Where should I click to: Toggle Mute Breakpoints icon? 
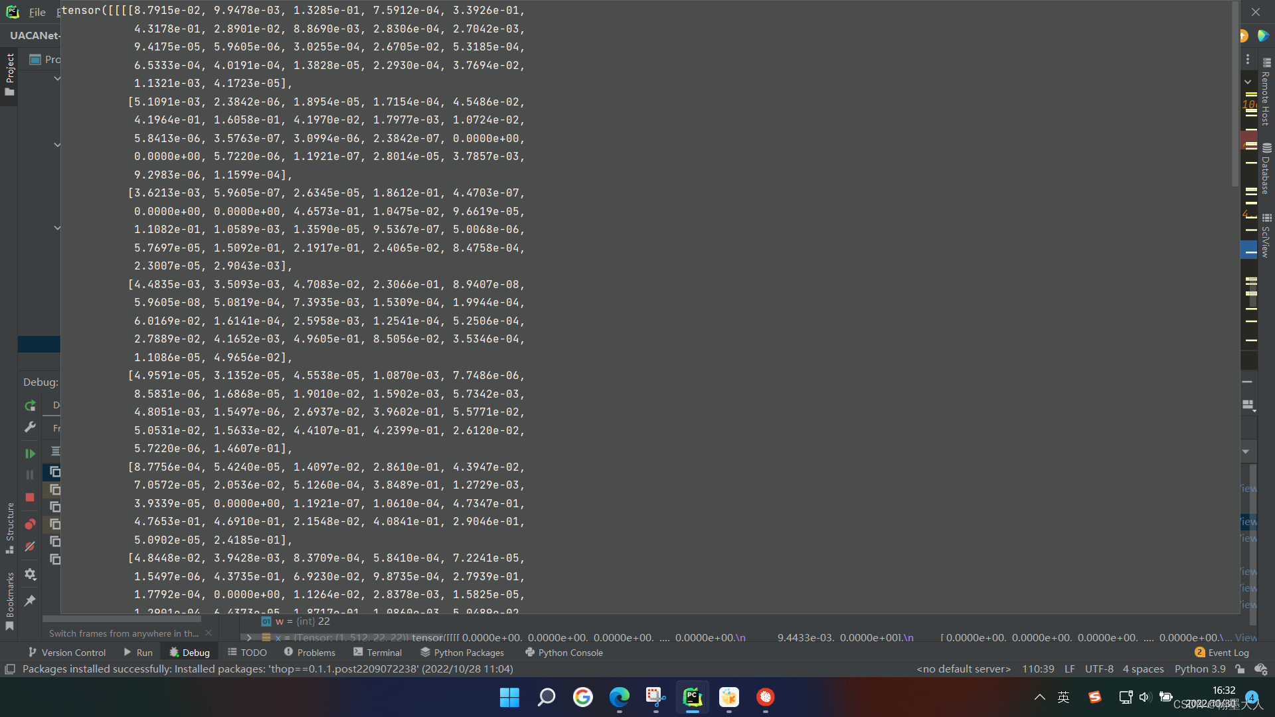coord(30,546)
